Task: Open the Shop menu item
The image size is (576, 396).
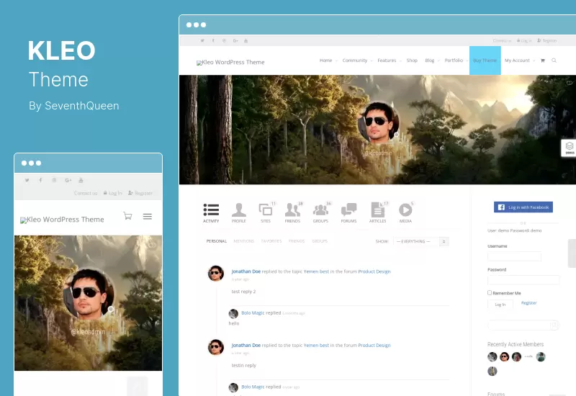Action: click(412, 60)
